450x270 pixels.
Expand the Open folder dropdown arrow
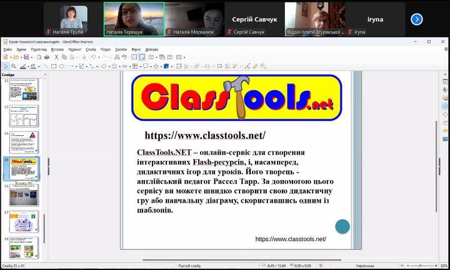coord(21,57)
